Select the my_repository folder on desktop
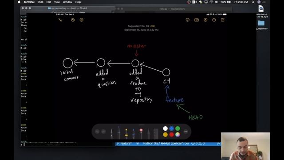The height and width of the screenshot is (160, 284). 261,25
